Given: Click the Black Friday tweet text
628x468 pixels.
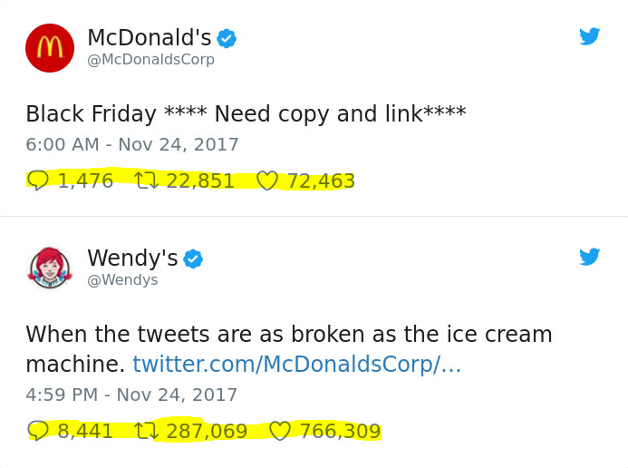Looking at the screenshot, I should 246,114.
